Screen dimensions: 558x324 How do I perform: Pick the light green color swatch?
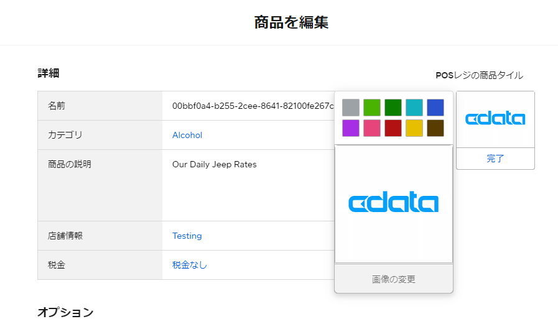(x=372, y=108)
